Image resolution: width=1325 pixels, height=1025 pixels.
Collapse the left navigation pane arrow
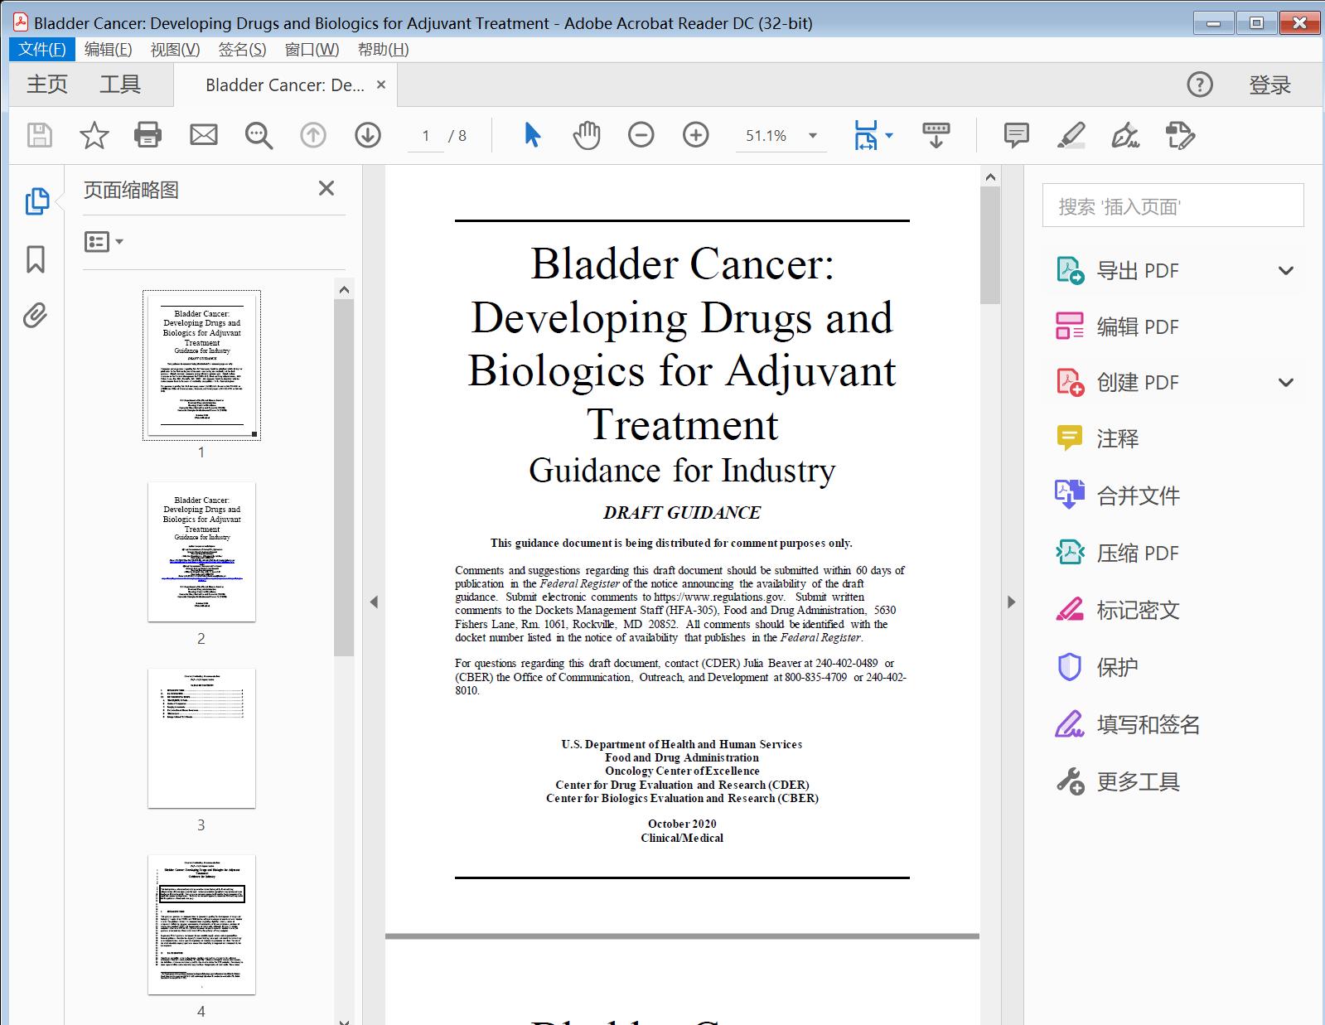[374, 602]
